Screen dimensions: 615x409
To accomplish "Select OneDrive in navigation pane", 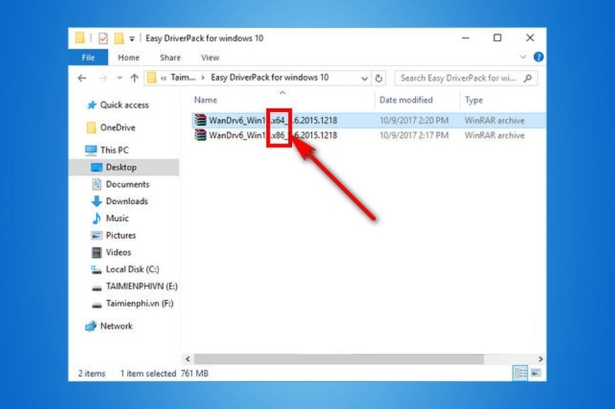I will 118,127.
